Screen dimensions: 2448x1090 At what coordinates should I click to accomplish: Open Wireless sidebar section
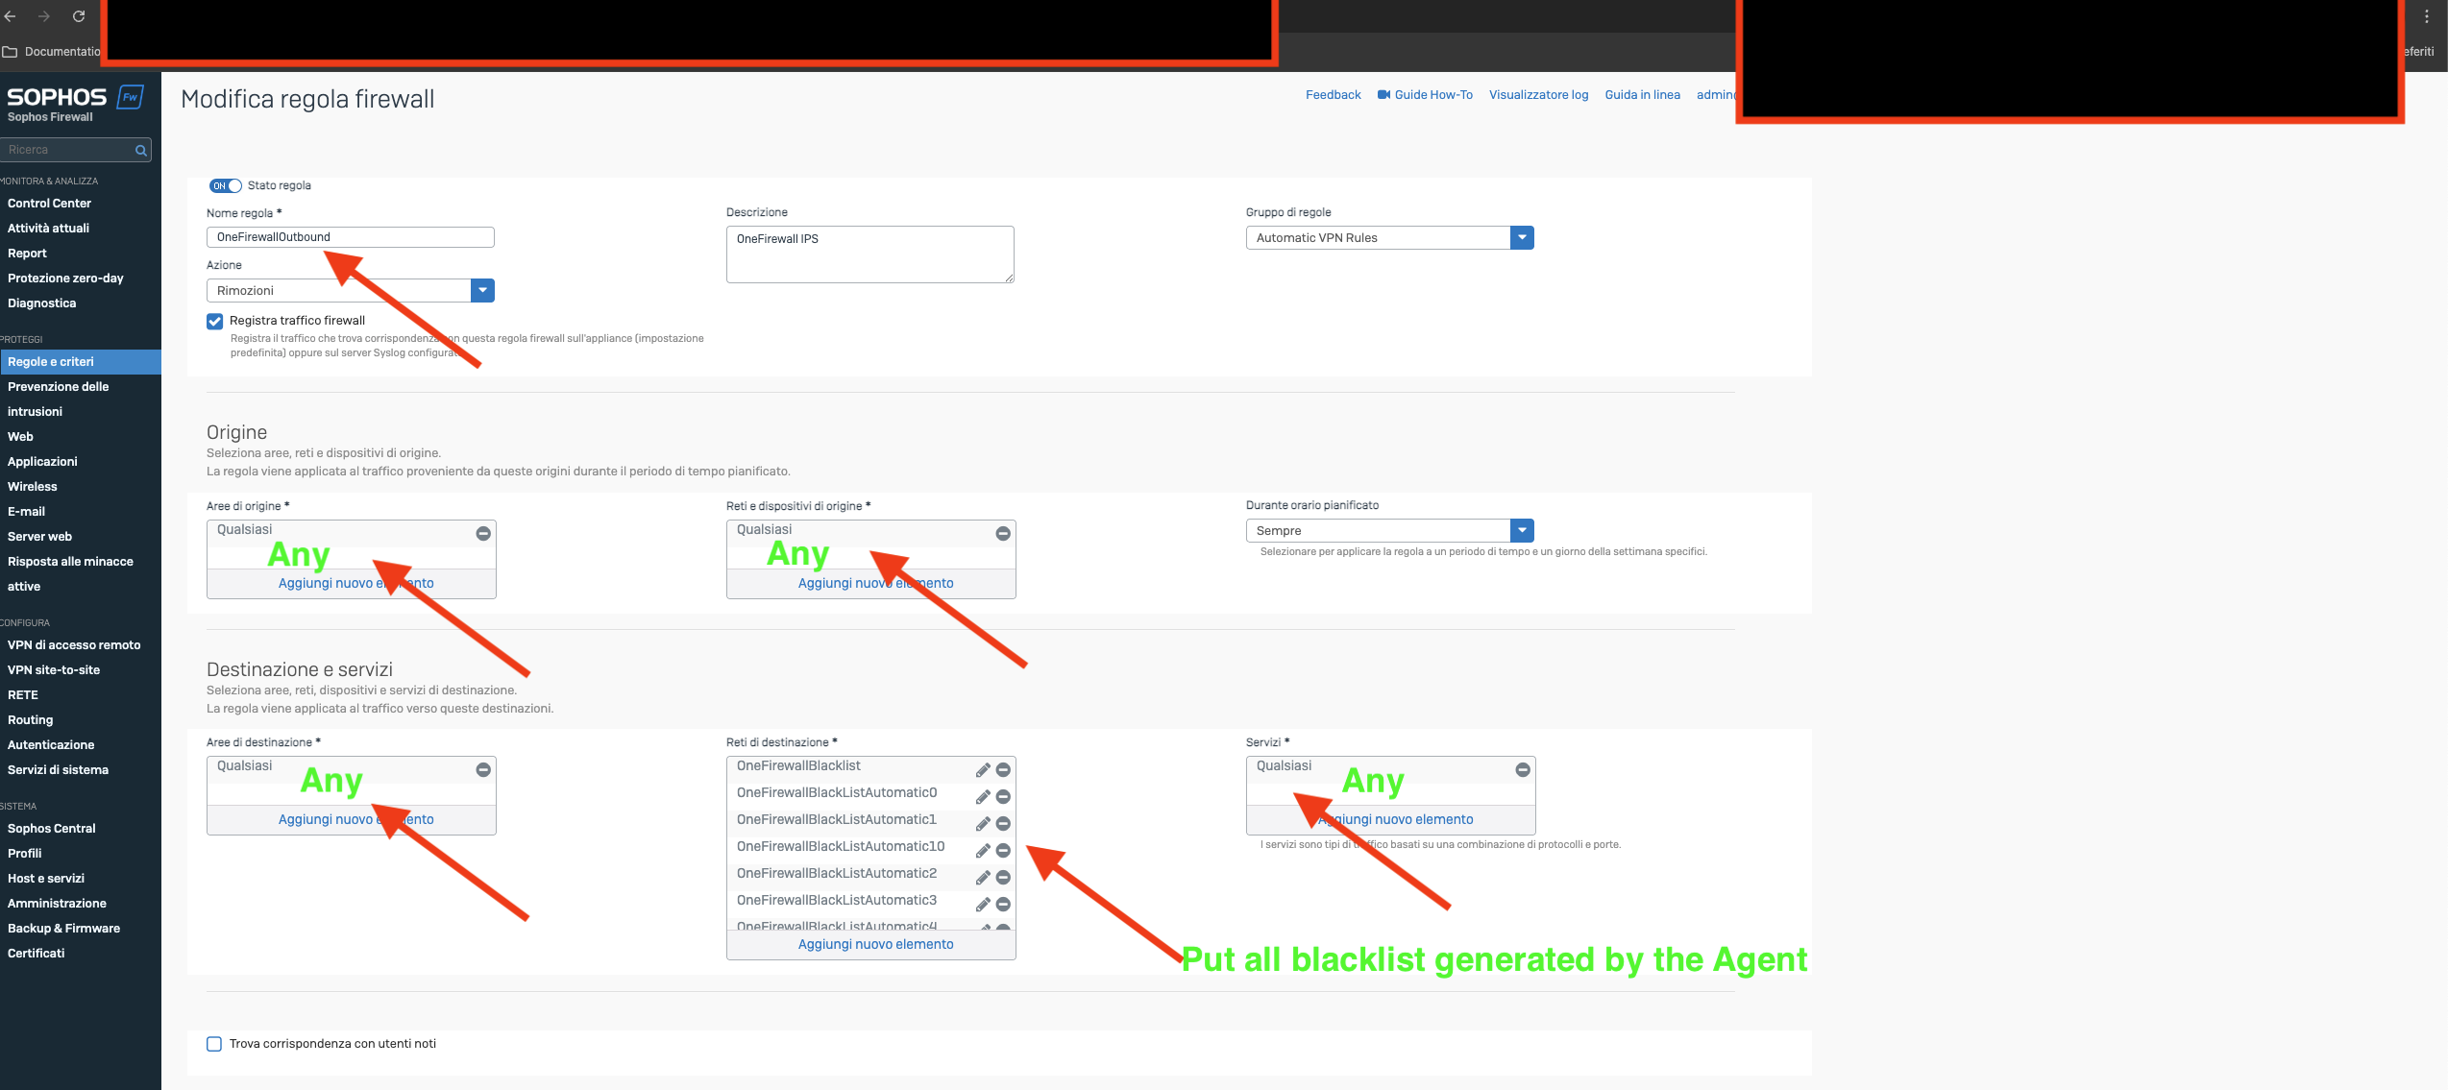[x=33, y=487]
